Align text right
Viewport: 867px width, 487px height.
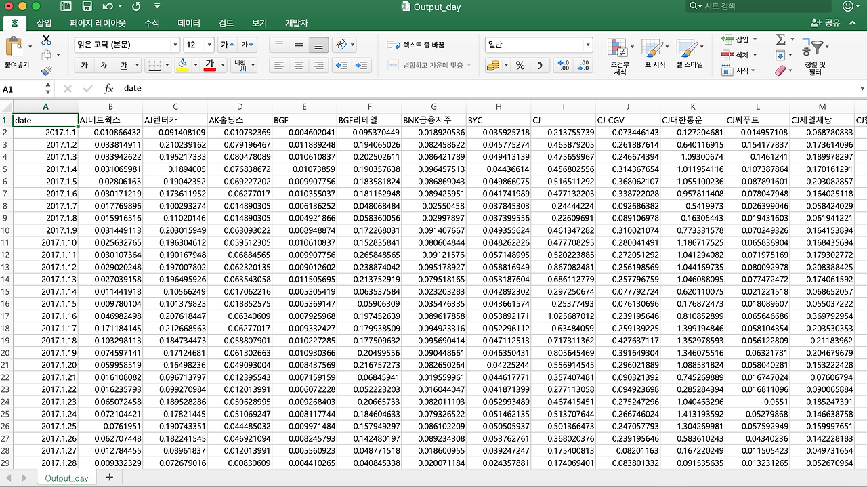click(318, 65)
